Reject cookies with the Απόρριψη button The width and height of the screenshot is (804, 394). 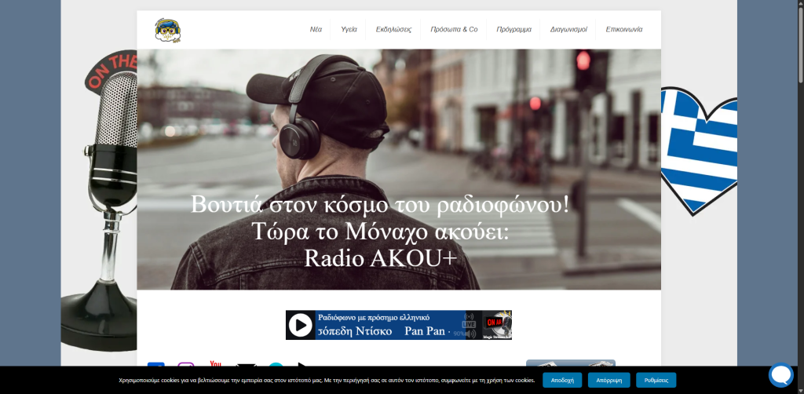[609, 380]
